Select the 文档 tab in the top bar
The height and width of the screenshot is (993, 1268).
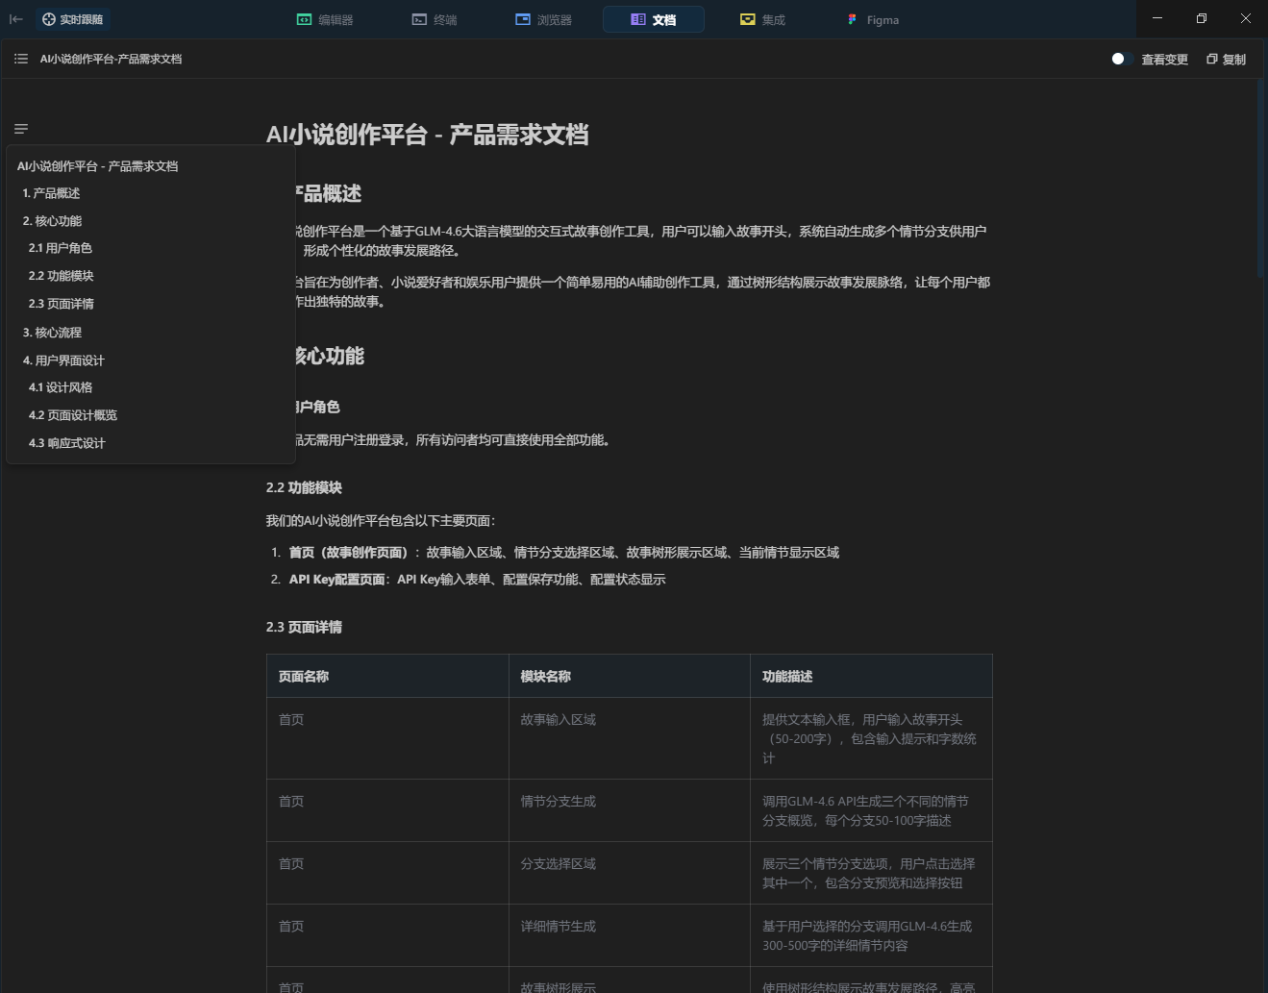tap(654, 19)
